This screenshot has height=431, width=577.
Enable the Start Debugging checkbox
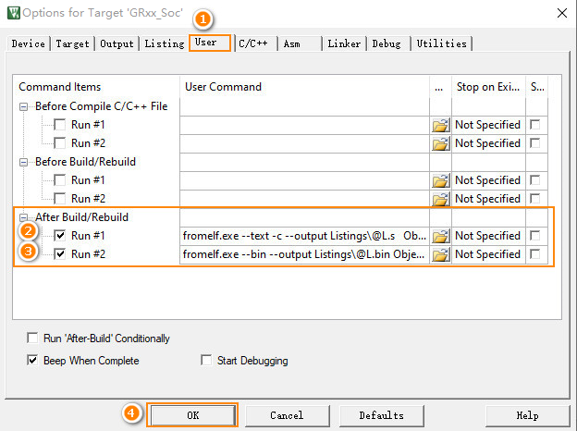tap(207, 361)
